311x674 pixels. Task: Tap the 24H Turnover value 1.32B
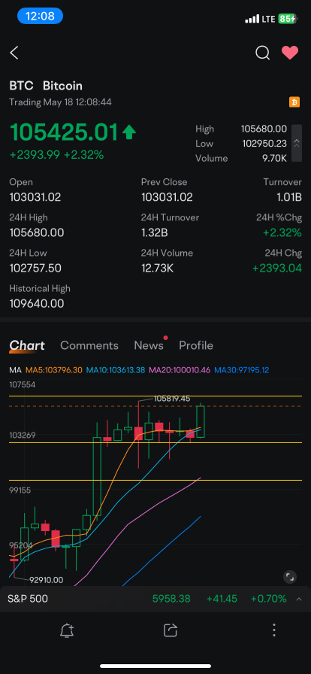(x=154, y=233)
